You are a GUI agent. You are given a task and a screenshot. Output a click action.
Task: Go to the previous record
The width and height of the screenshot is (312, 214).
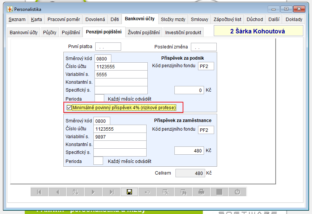(57, 192)
